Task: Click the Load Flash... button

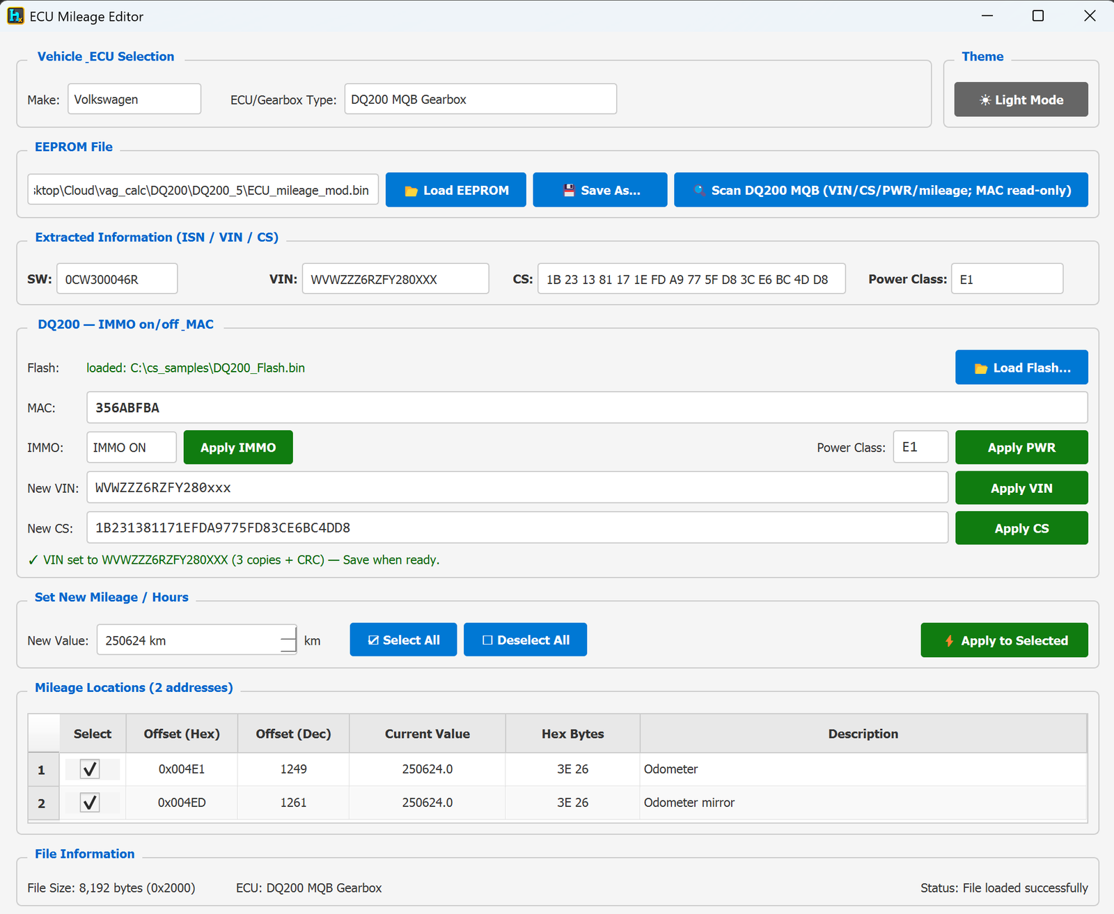Action: (x=1021, y=368)
